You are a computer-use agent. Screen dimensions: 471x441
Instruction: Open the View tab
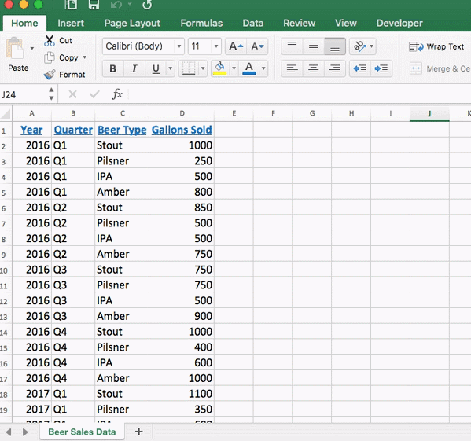[346, 23]
